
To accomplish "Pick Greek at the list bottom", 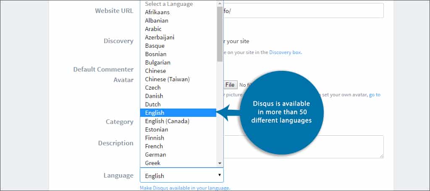I will coord(178,163).
